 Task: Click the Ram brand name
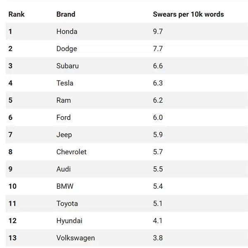click(x=64, y=100)
